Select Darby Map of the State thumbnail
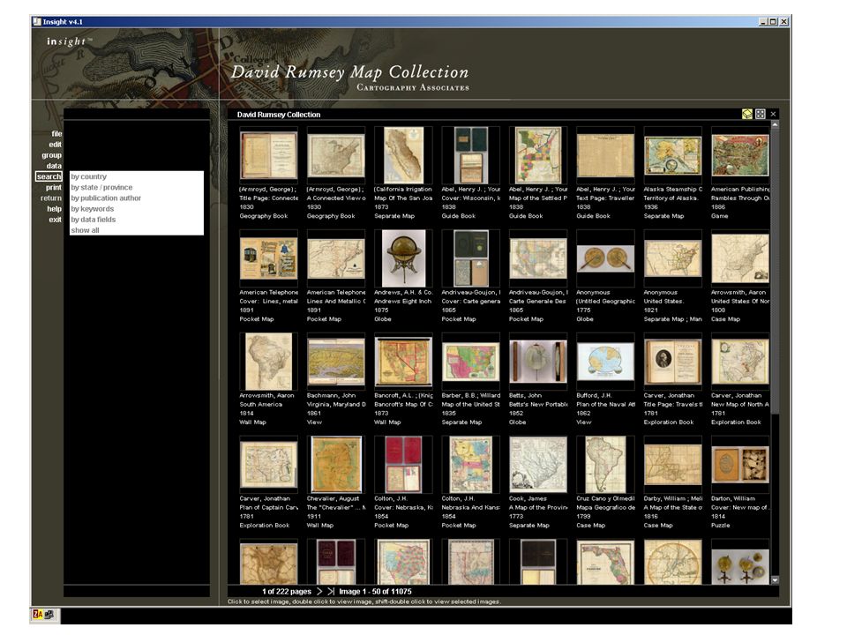This screenshot has height=635, width=847. pos(672,465)
